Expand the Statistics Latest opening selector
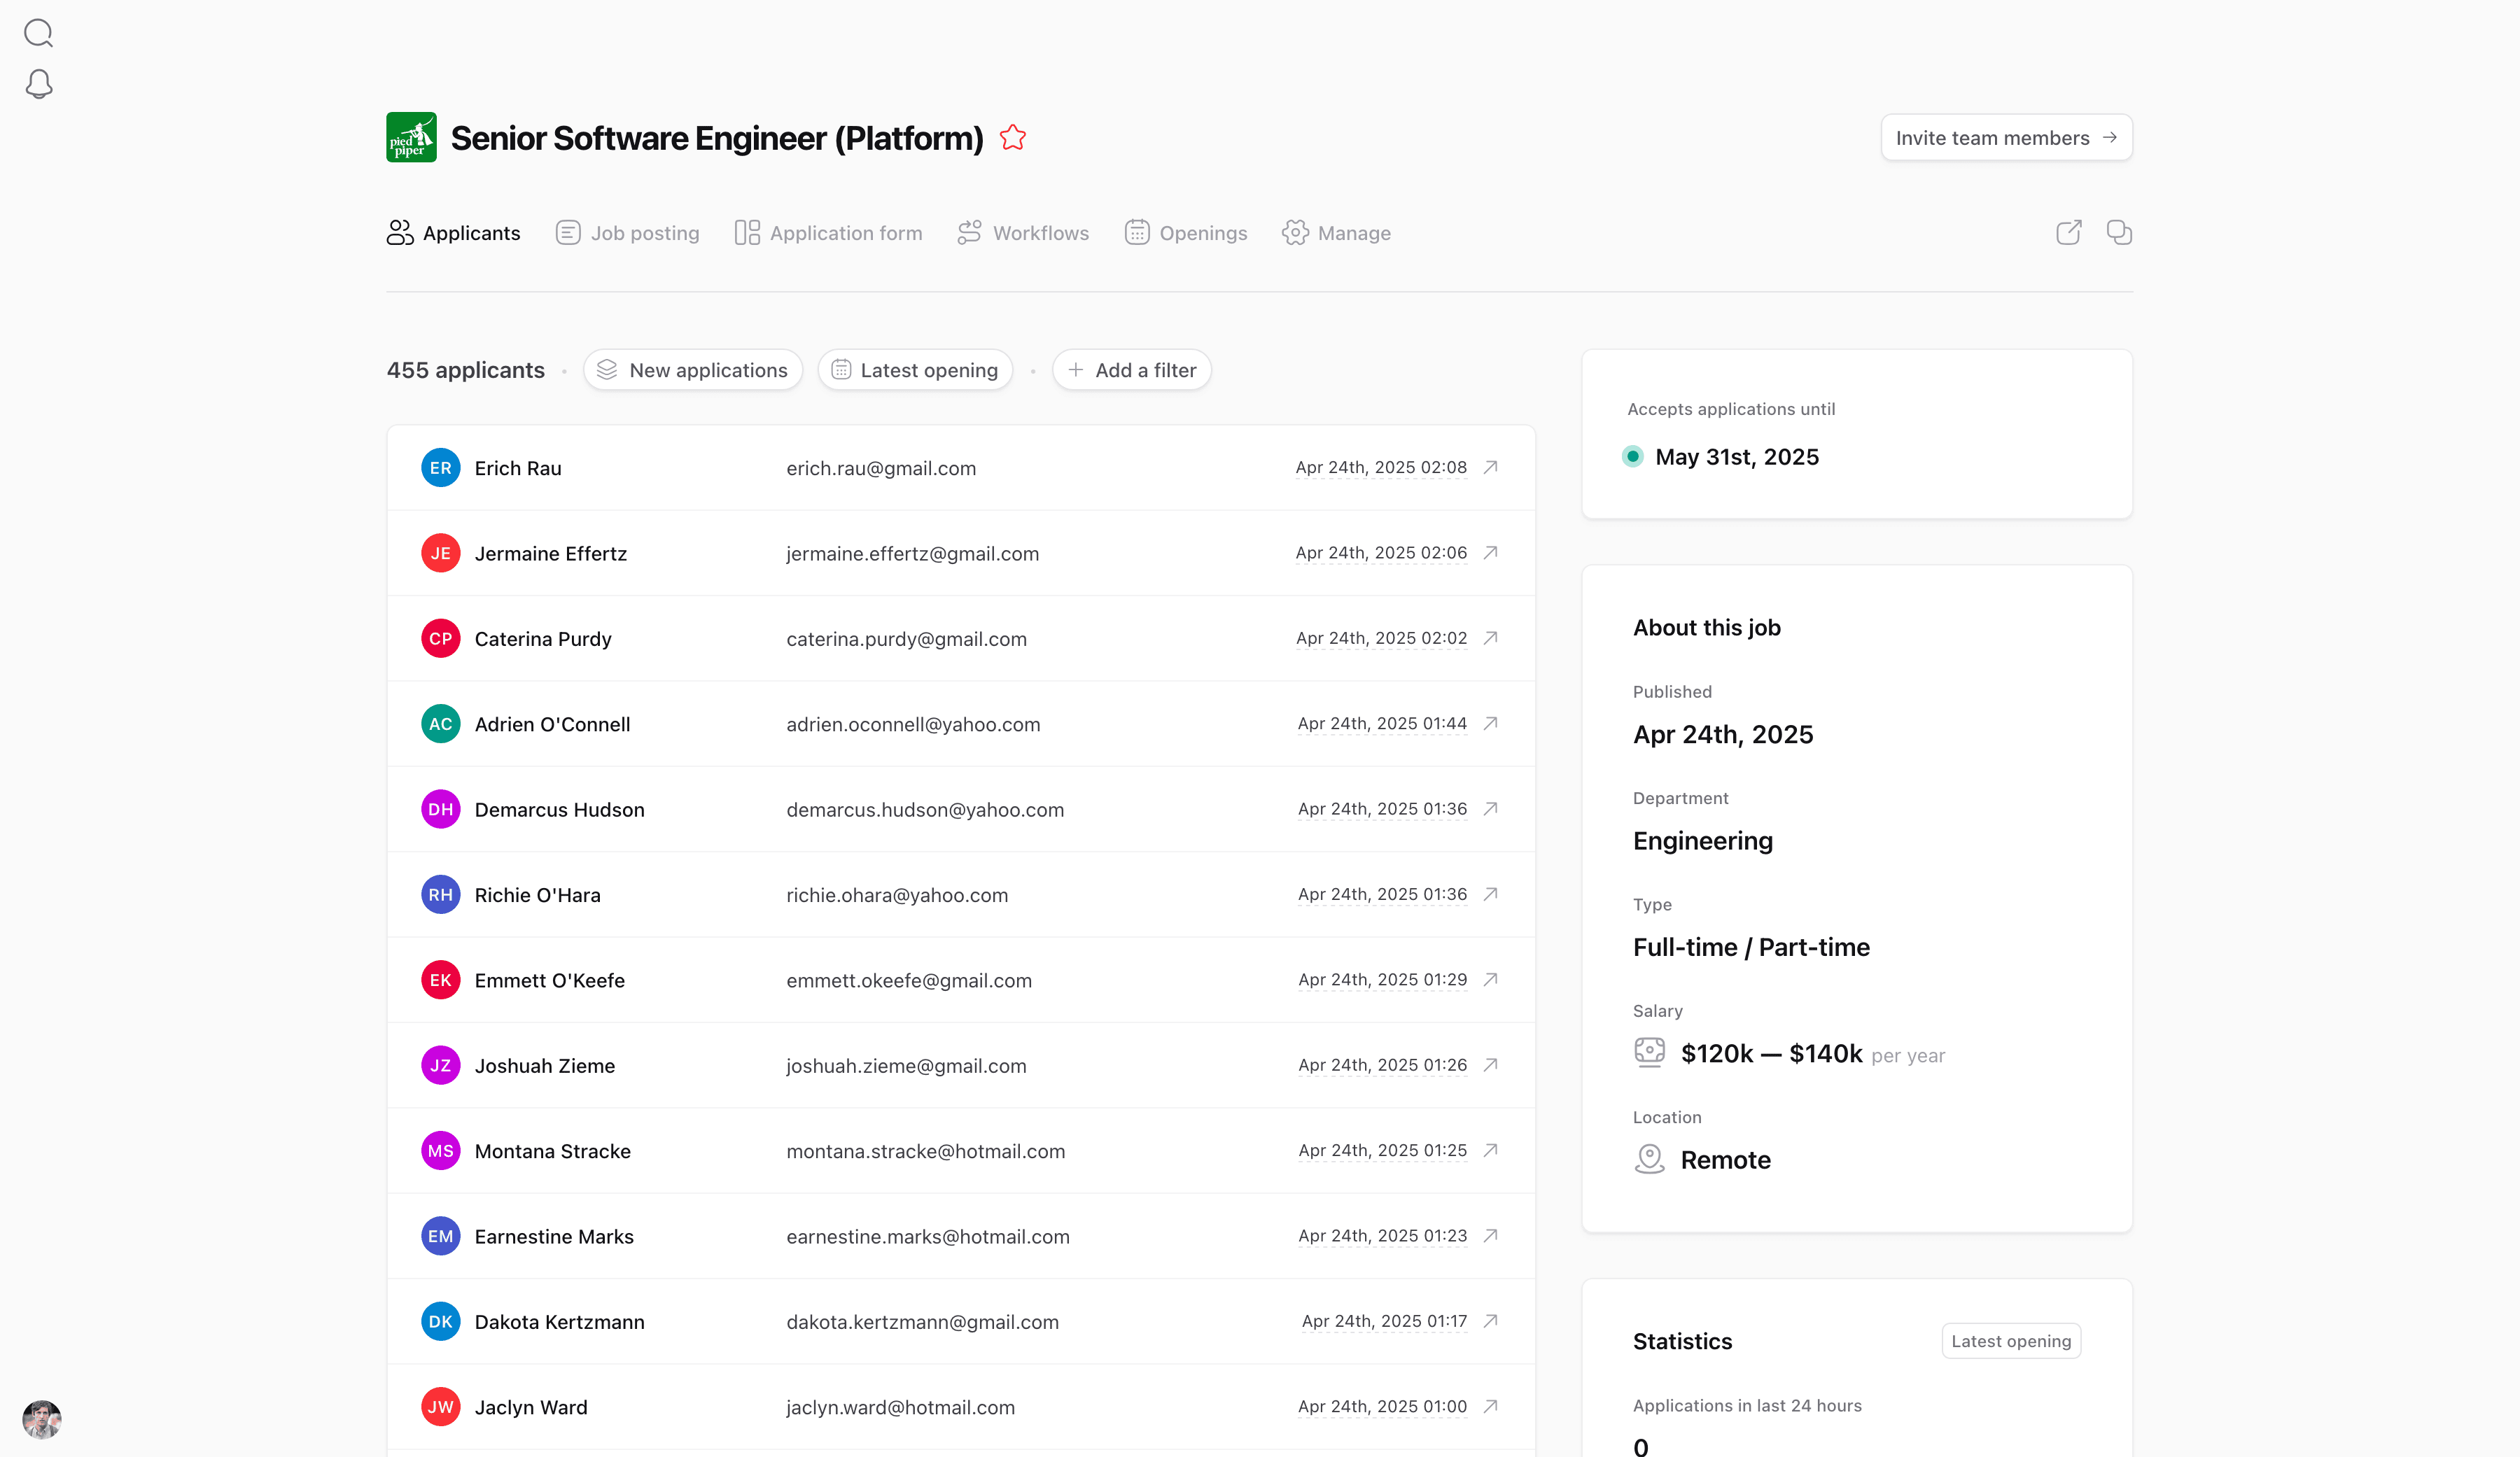2520x1457 pixels. [x=2010, y=1341]
